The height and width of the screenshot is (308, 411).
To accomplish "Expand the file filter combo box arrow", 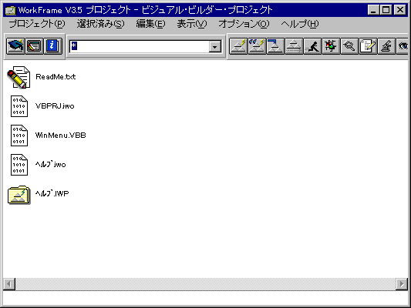I will tap(215, 47).
